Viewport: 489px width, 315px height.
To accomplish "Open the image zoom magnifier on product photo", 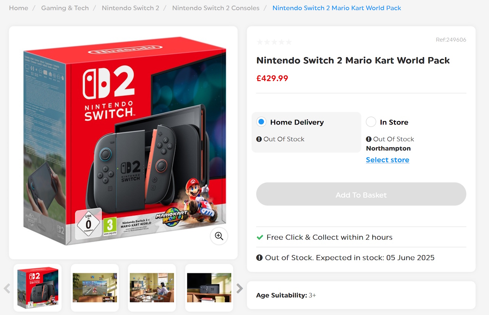I will pyautogui.click(x=219, y=236).
